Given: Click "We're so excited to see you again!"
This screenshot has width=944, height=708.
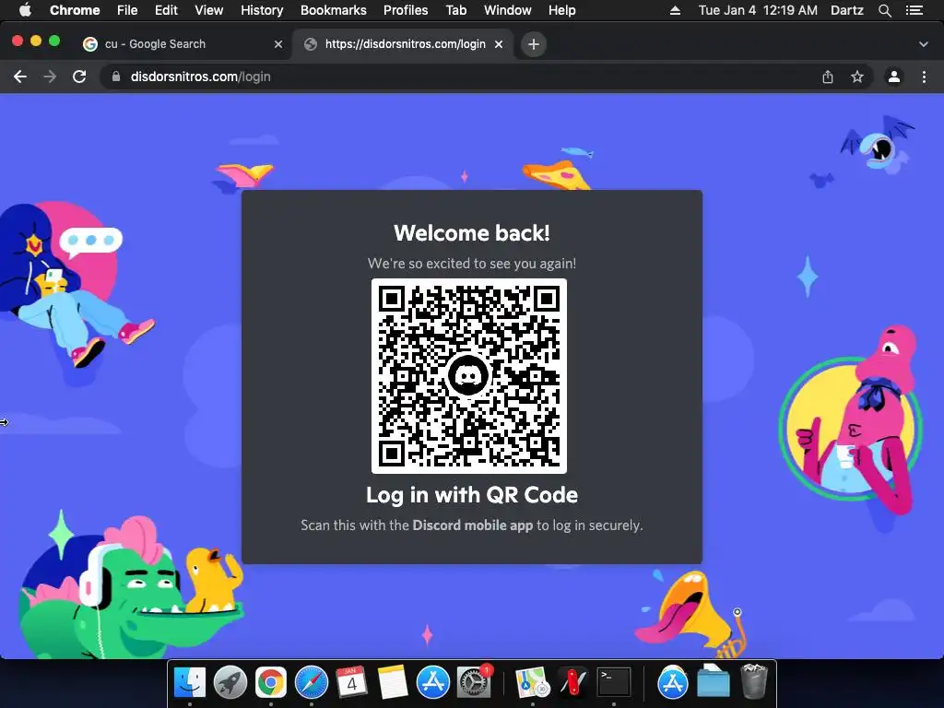Looking at the screenshot, I should coord(472,263).
